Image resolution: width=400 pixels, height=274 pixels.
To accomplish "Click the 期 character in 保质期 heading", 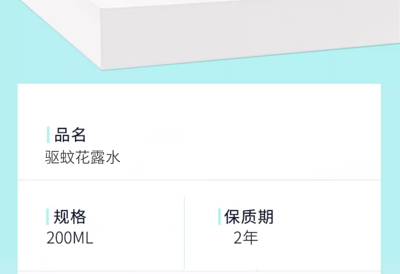I will click(x=265, y=217).
